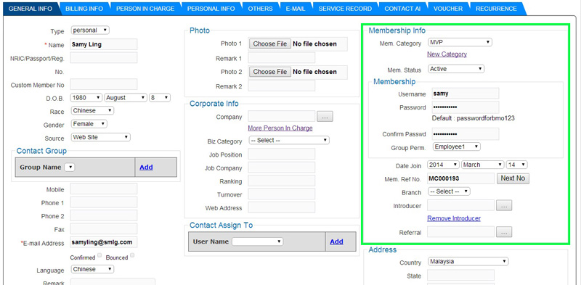Click the Turnover input field
This screenshot has width=581, height=285.
click(x=282, y=194)
